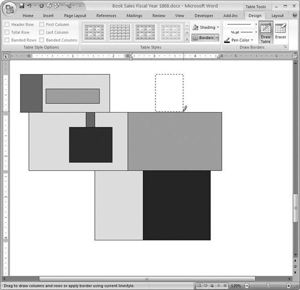This screenshot has height=290, width=300.
Task: Click the Undo icon
Action: point(29,6)
